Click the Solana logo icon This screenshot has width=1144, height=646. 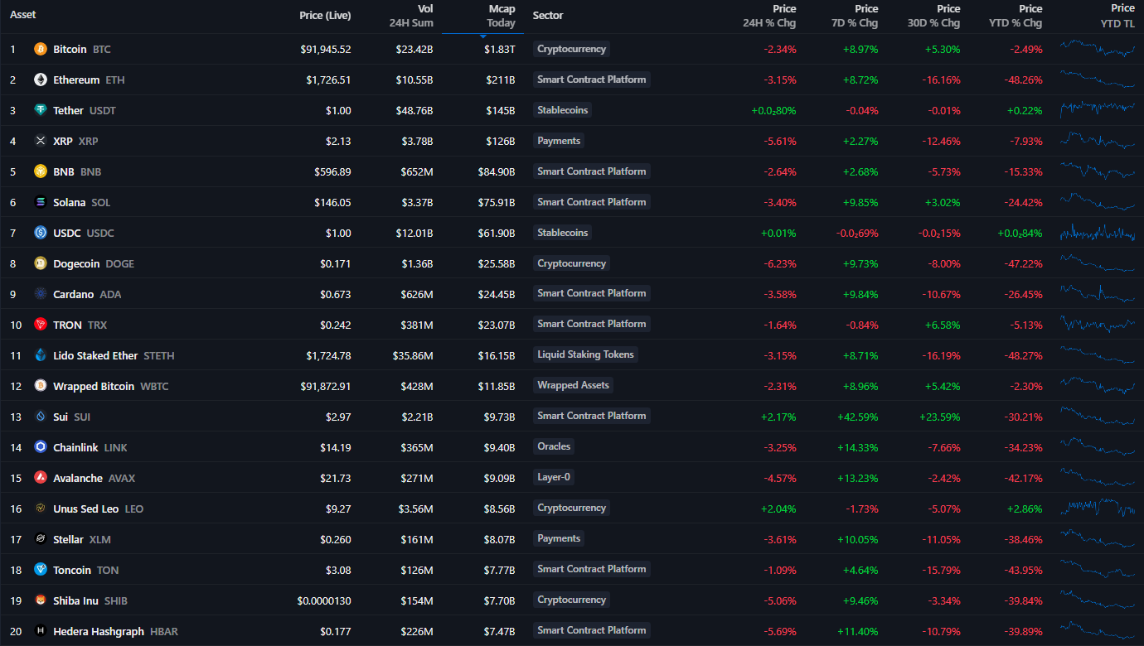[40, 203]
